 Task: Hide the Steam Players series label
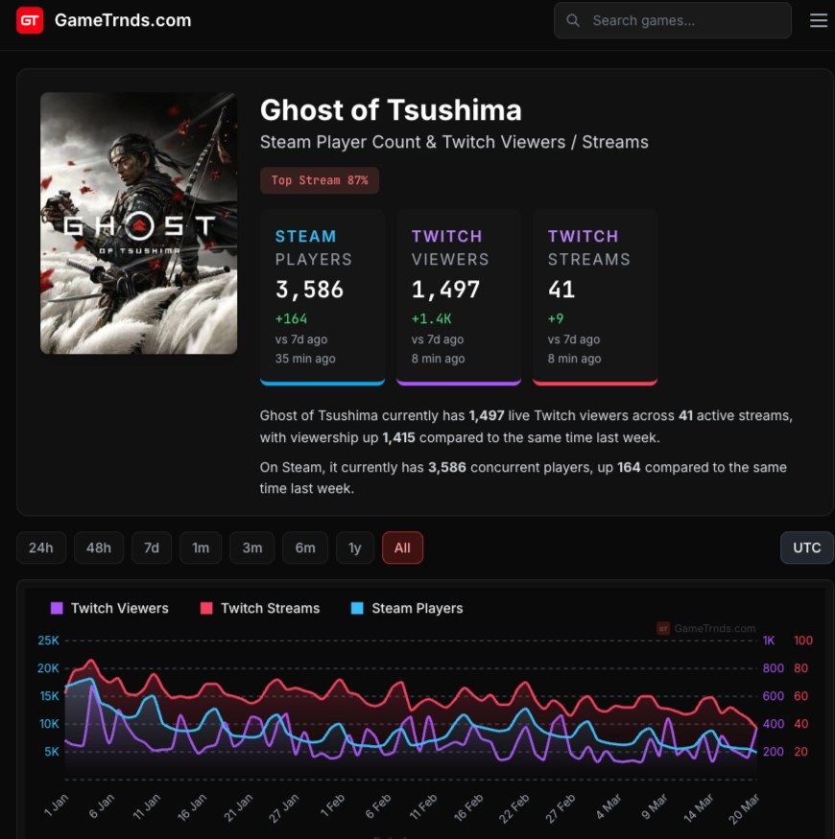click(x=417, y=608)
